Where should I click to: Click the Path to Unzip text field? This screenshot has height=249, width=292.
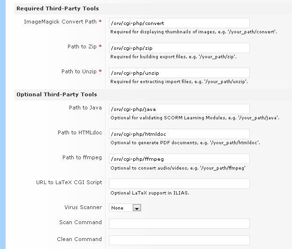click(x=179, y=73)
